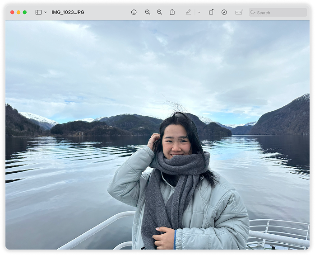Enter full screen with green button
The image size is (315, 255).
tap(25, 12)
